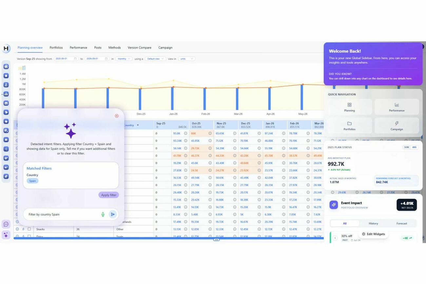Open the Portfolios tab in top navigation
This screenshot has height=284, width=426.
pyautogui.click(x=56, y=48)
